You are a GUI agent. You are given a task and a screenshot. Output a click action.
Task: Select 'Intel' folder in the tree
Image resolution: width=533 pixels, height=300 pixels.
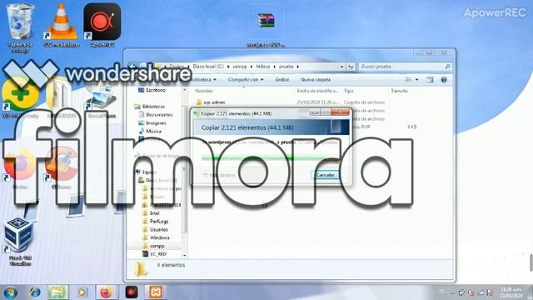pyautogui.click(x=151, y=213)
